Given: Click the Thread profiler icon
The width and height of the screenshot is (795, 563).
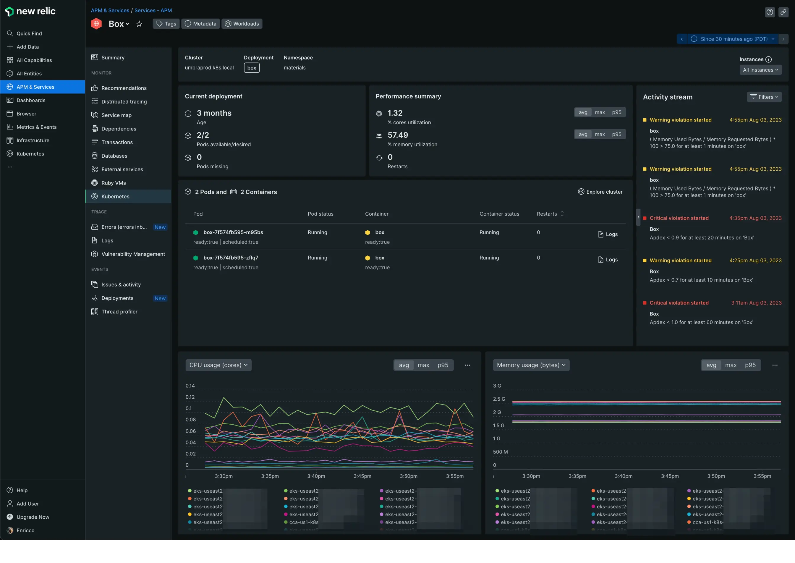Looking at the screenshot, I should coord(95,312).
